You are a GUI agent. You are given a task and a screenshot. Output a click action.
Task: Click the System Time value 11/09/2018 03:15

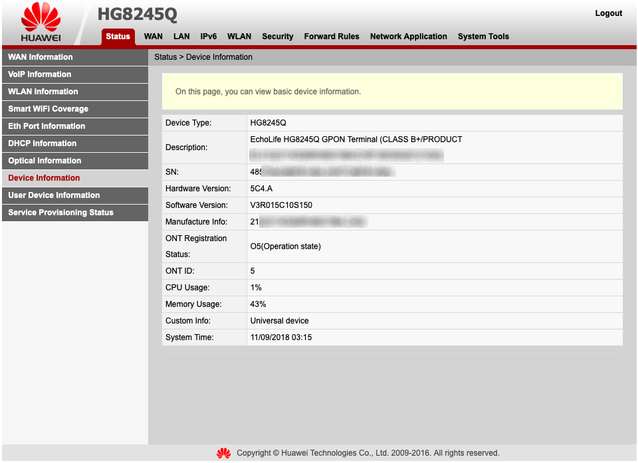pyautogui.click(x=280, y=337)
